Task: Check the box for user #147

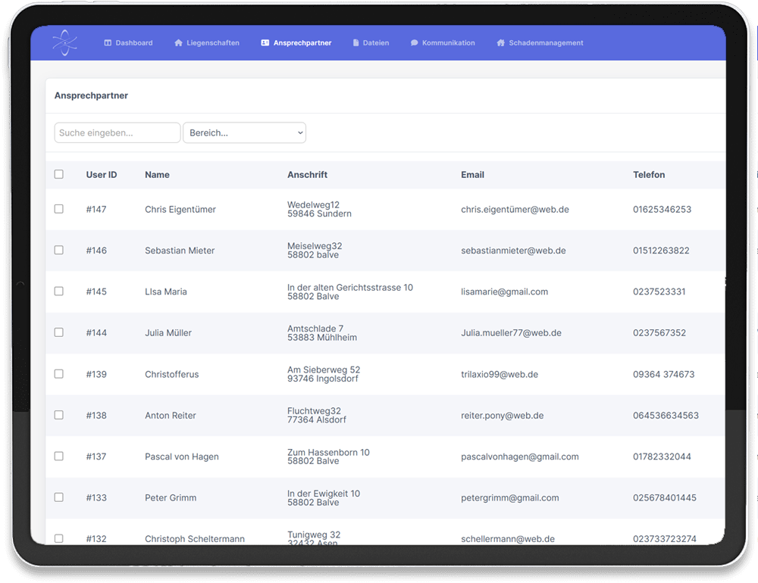Action: 59,209
